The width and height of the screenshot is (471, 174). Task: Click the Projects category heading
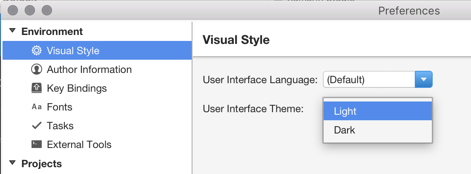click(x=41, y=163)
